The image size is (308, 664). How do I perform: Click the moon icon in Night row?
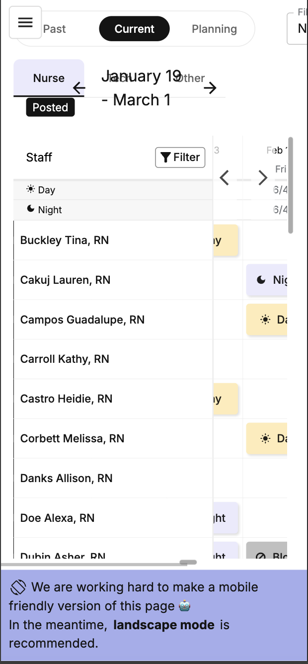pos(31,209)
